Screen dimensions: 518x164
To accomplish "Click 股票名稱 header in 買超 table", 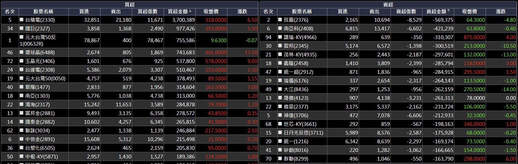I will [44, 11].
